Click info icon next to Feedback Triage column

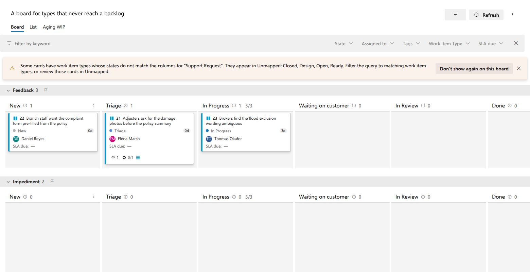coord(126,105)
